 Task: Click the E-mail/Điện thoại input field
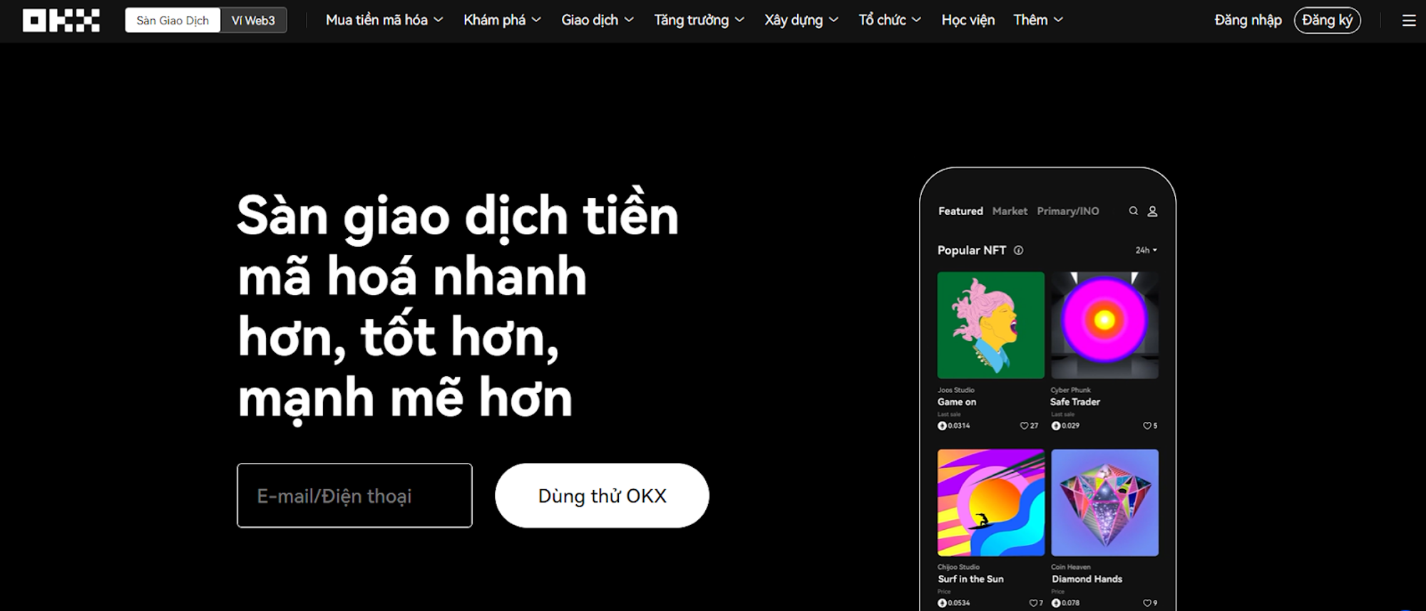(354, 496)
